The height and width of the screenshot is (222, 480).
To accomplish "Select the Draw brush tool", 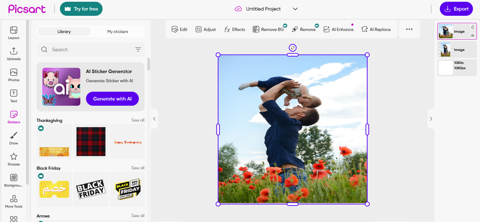I will (13, 138).
